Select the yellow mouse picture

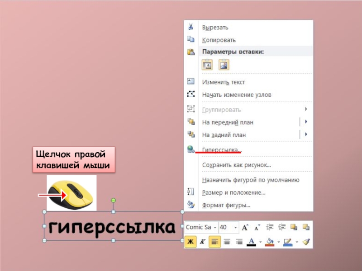(x=71, y=193)
